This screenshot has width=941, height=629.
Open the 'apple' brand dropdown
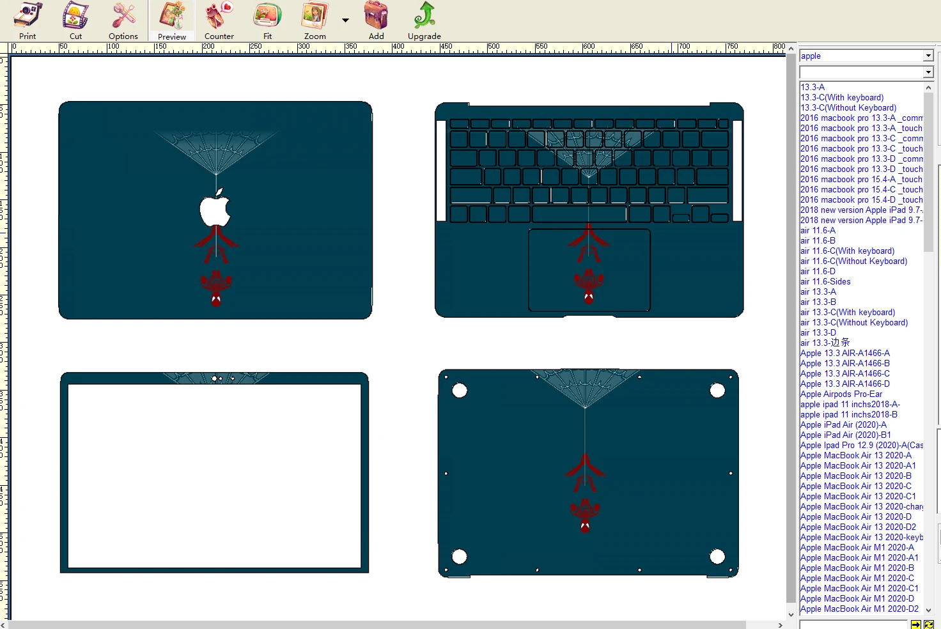[x=928, y=56]
